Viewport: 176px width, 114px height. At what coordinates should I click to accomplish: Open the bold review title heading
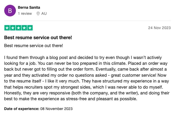38,38
